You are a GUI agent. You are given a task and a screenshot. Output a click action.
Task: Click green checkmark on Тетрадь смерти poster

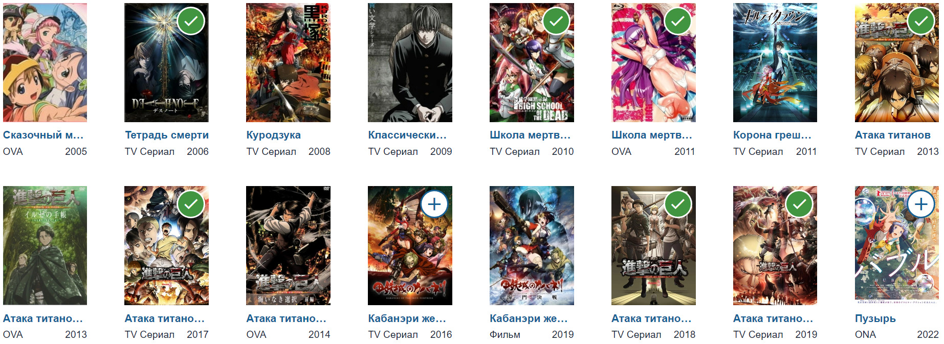coord(191,21)
